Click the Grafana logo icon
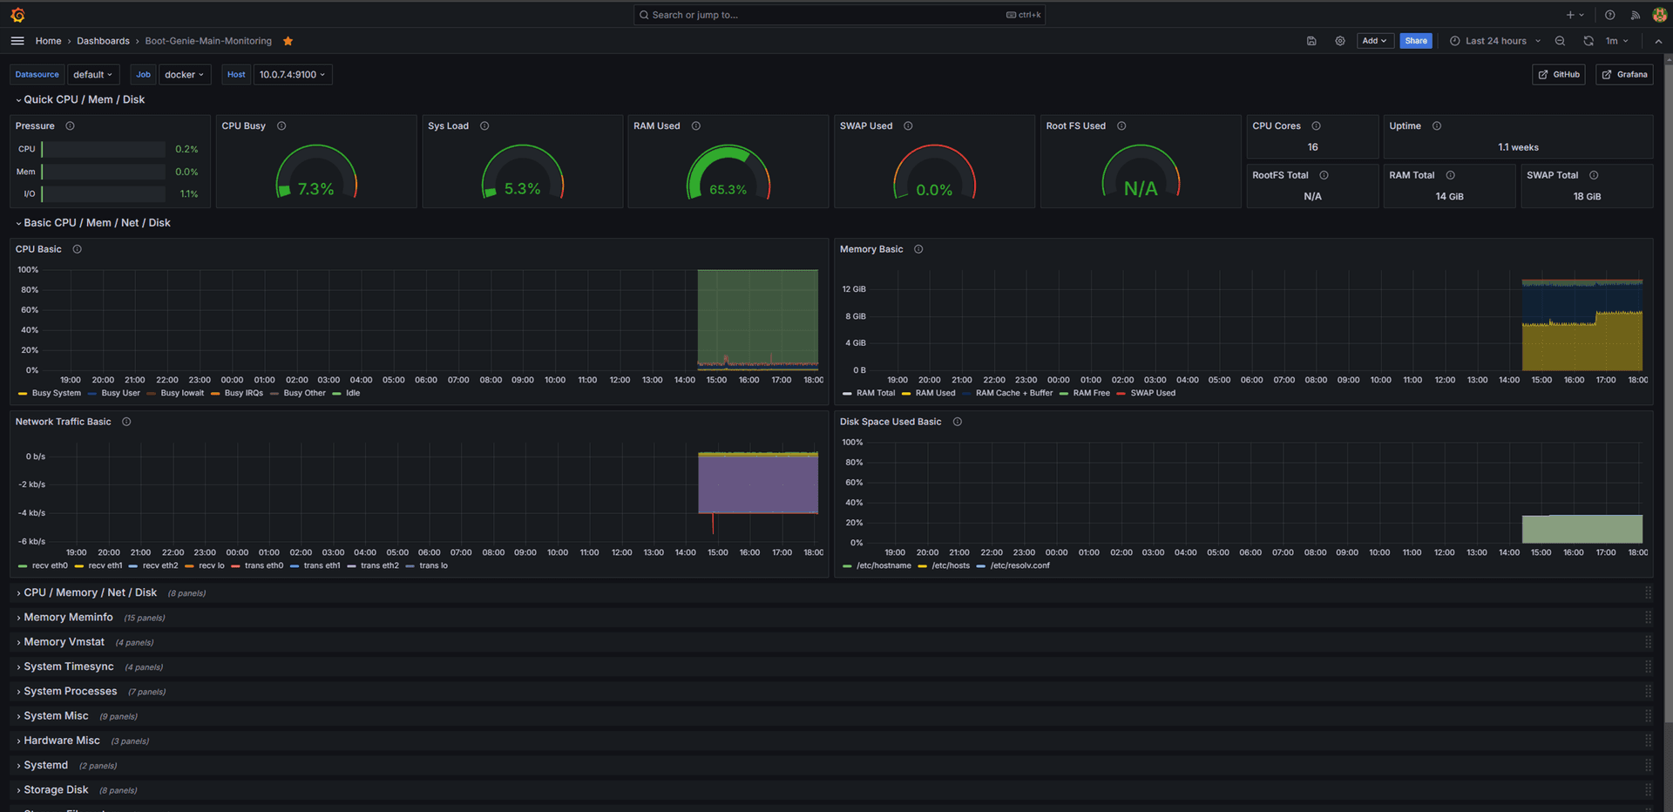 [17, 15]
